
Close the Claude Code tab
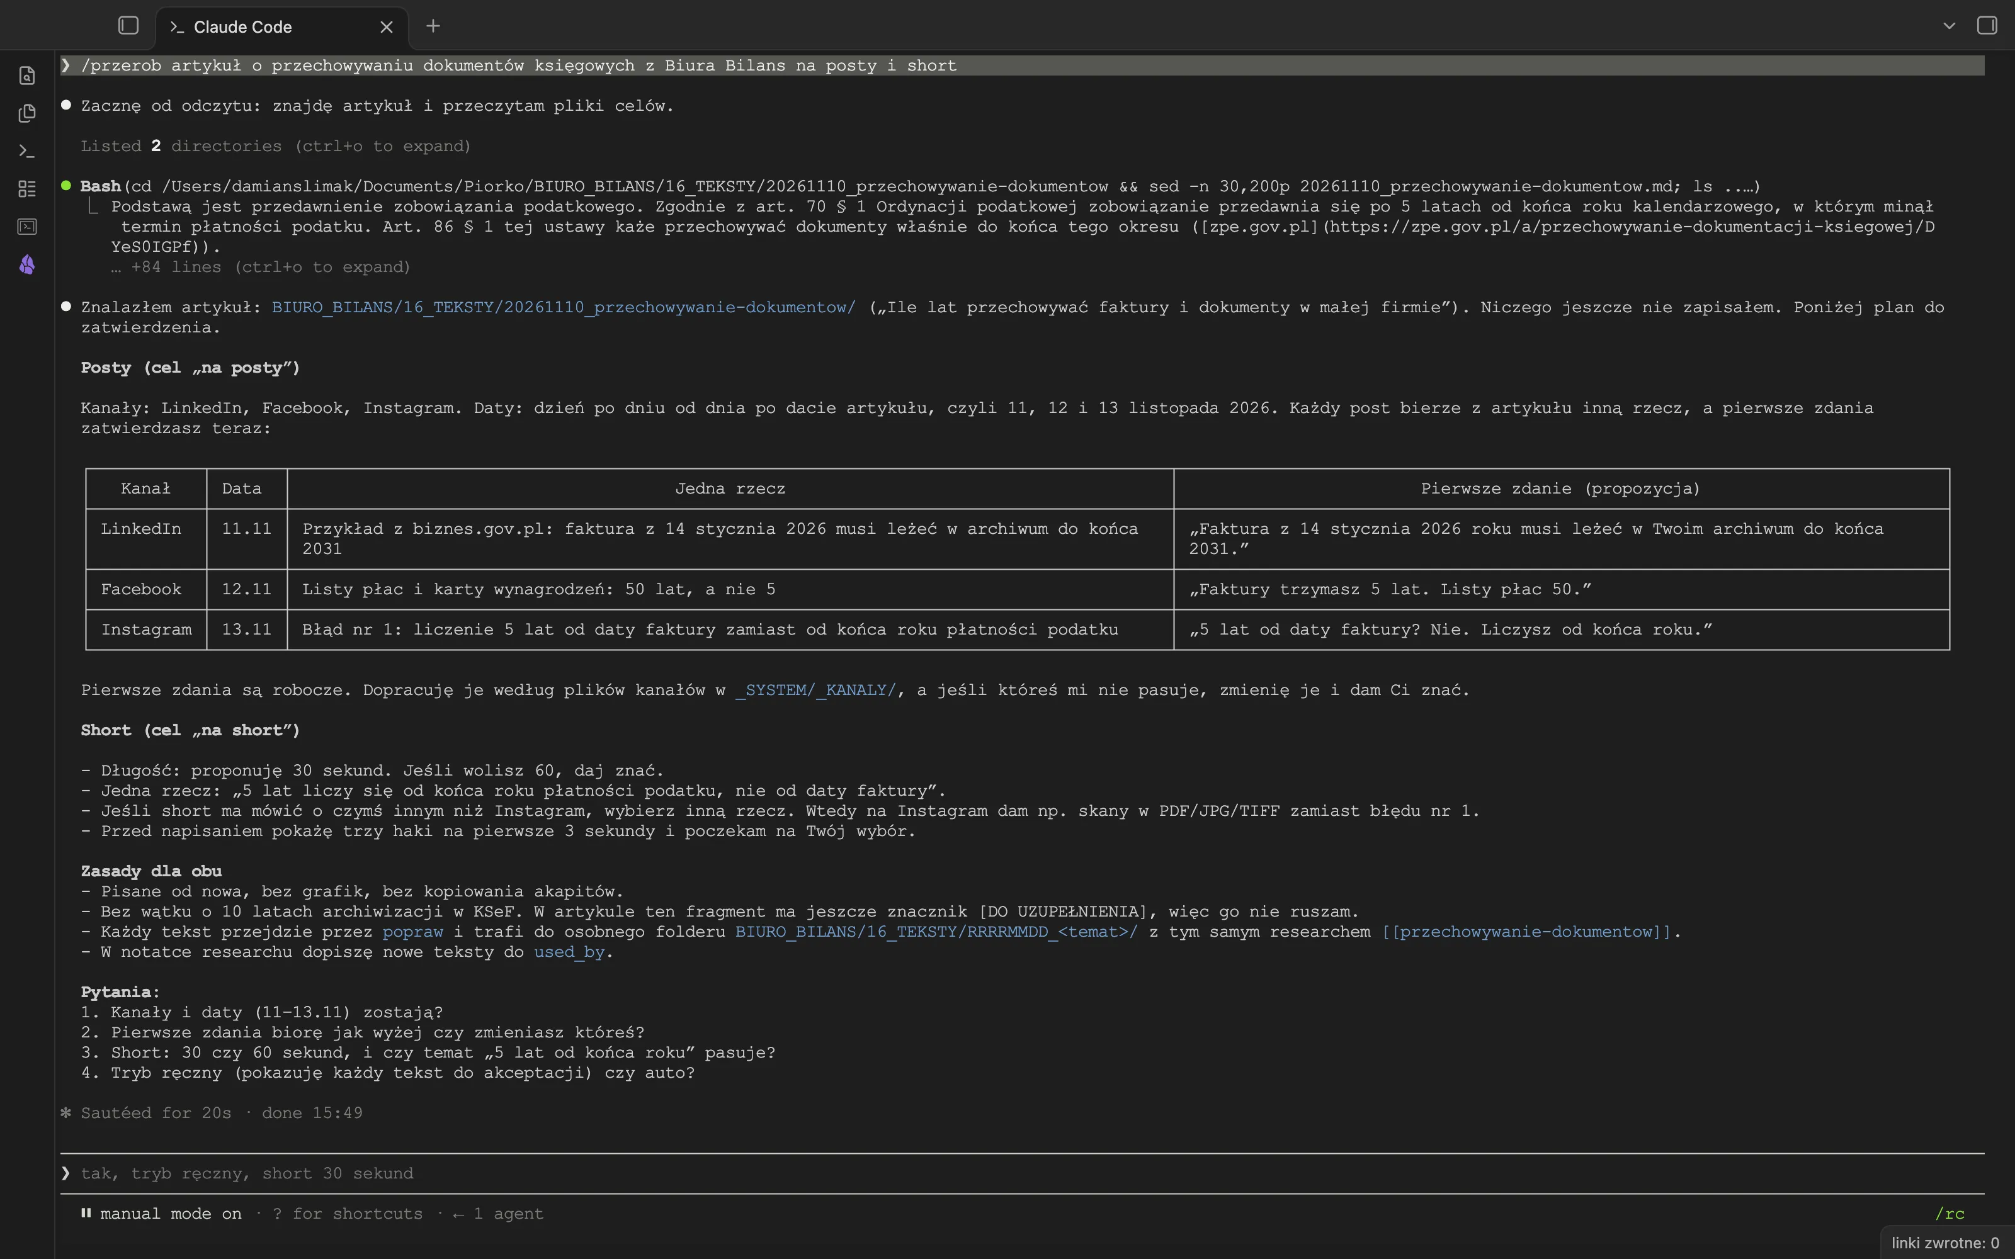[x=387, y=26]
